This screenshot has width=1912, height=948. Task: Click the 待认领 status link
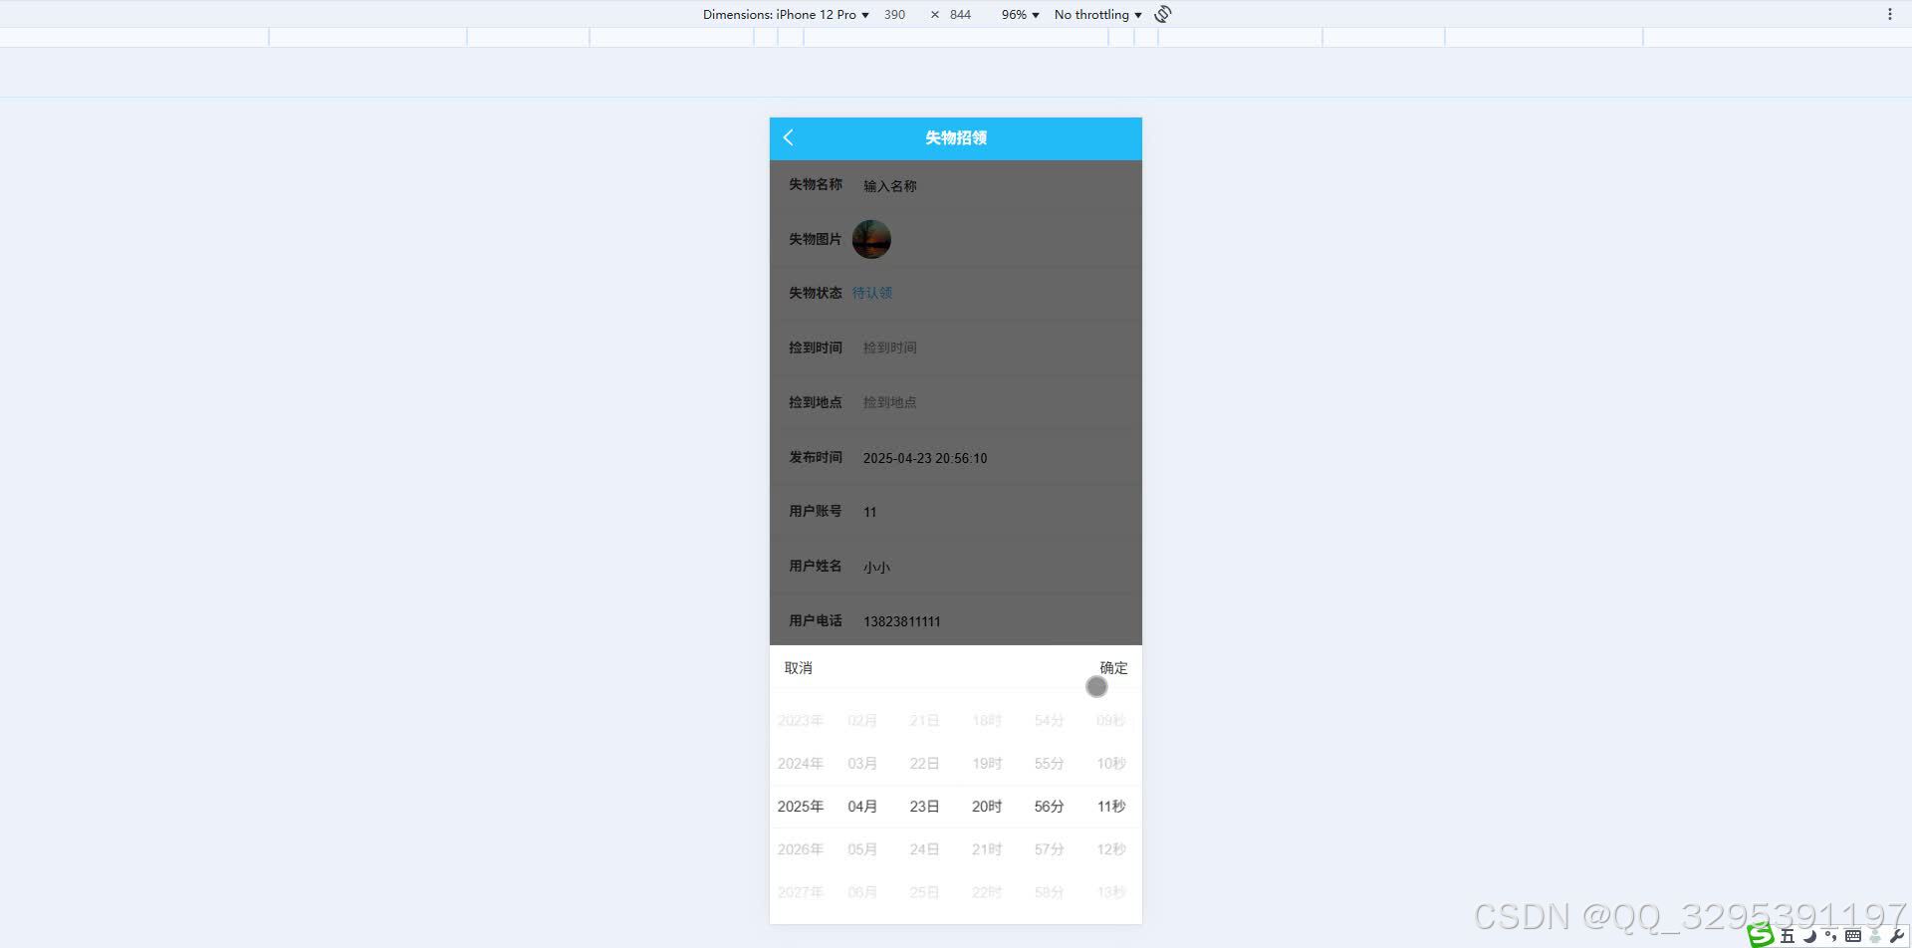coord(872,293)
